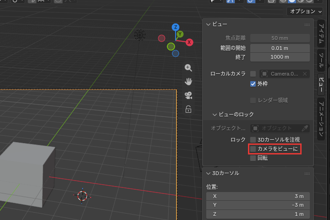The image size is (330, 220).
Task: Open the アニメーション sidebar tab
Action: click(321, 119)
